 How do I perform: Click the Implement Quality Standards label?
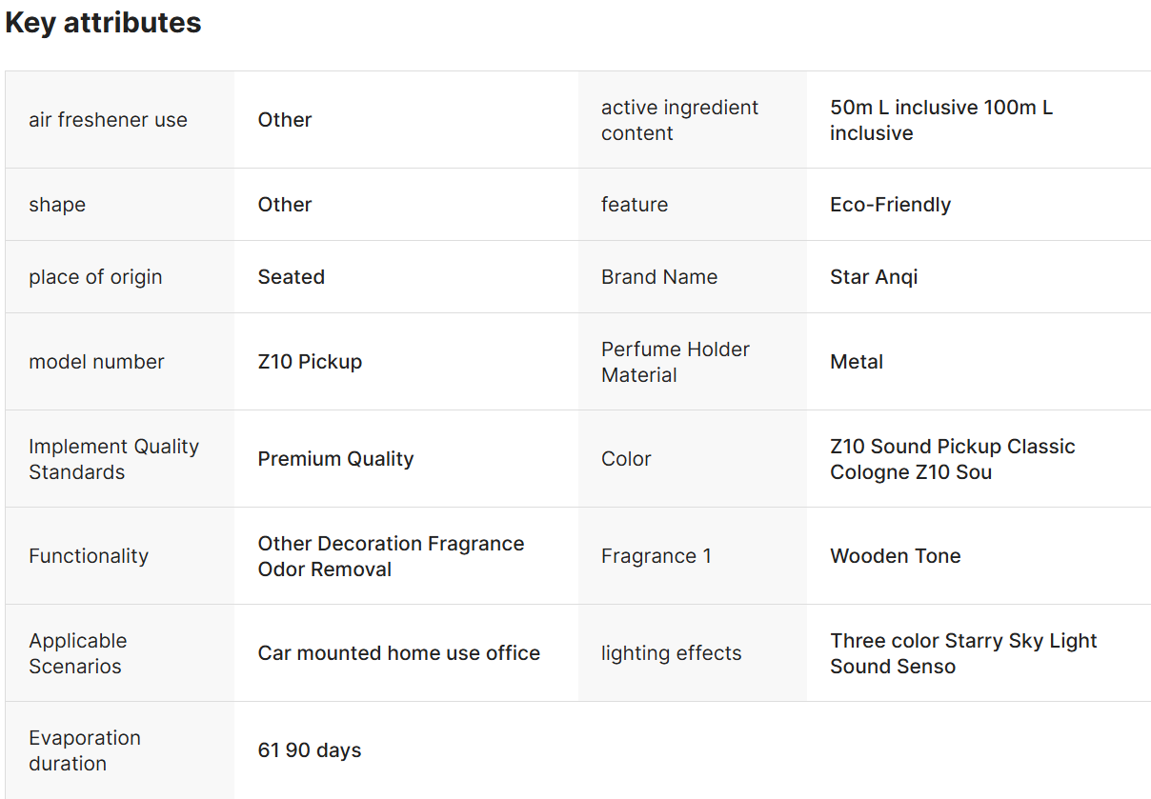coord(113,459)
